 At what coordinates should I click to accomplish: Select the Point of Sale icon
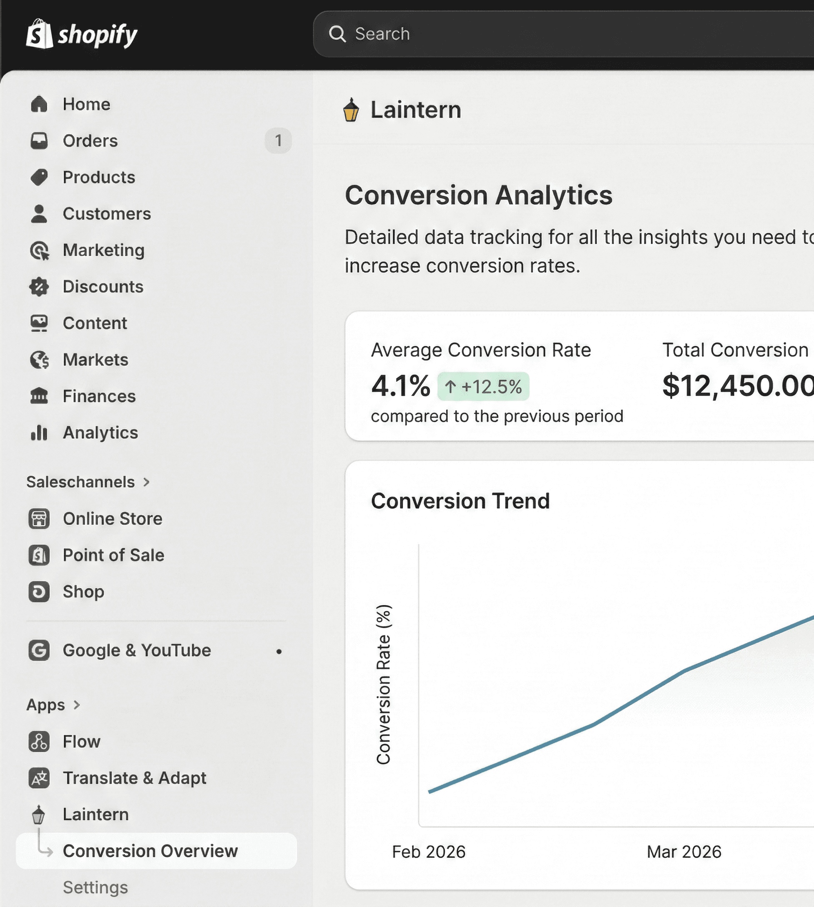(x=39, y=555)
